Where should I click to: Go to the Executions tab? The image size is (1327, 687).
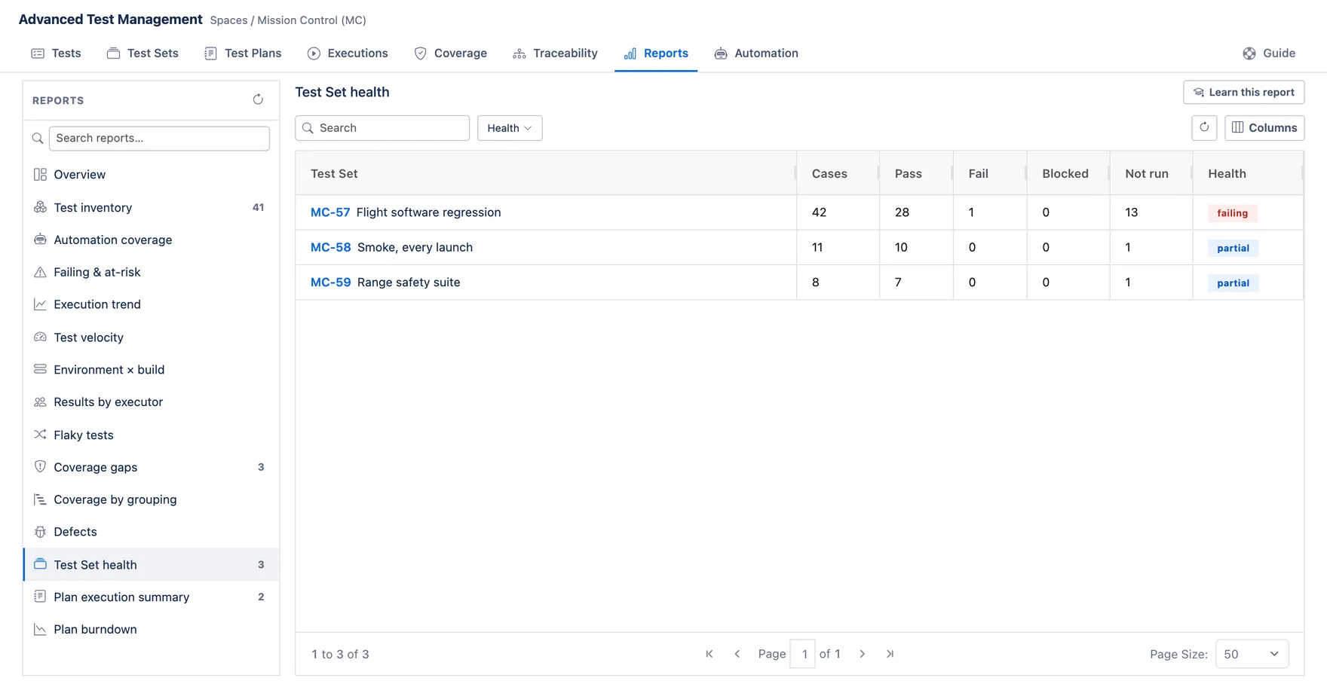point(348,53)
